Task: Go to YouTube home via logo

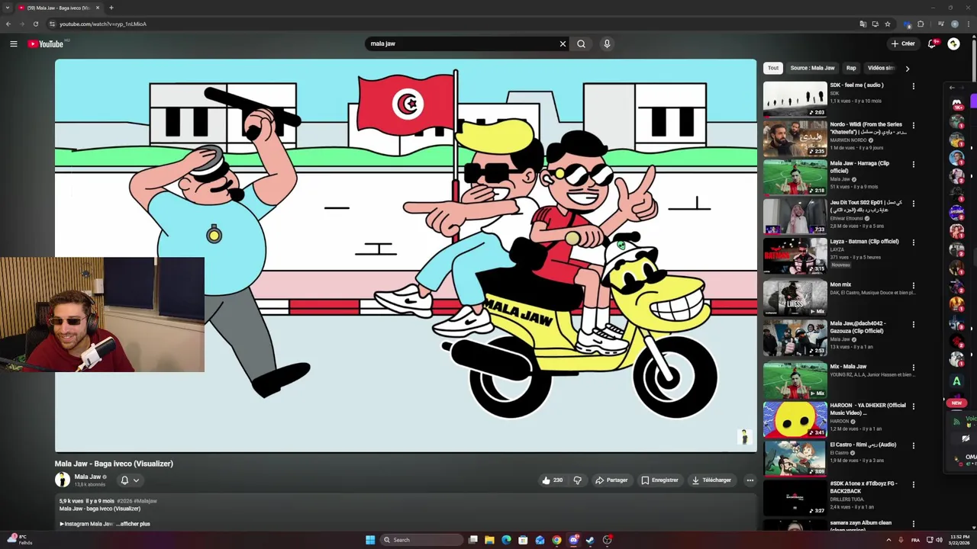Action: (x=46, y=43)
